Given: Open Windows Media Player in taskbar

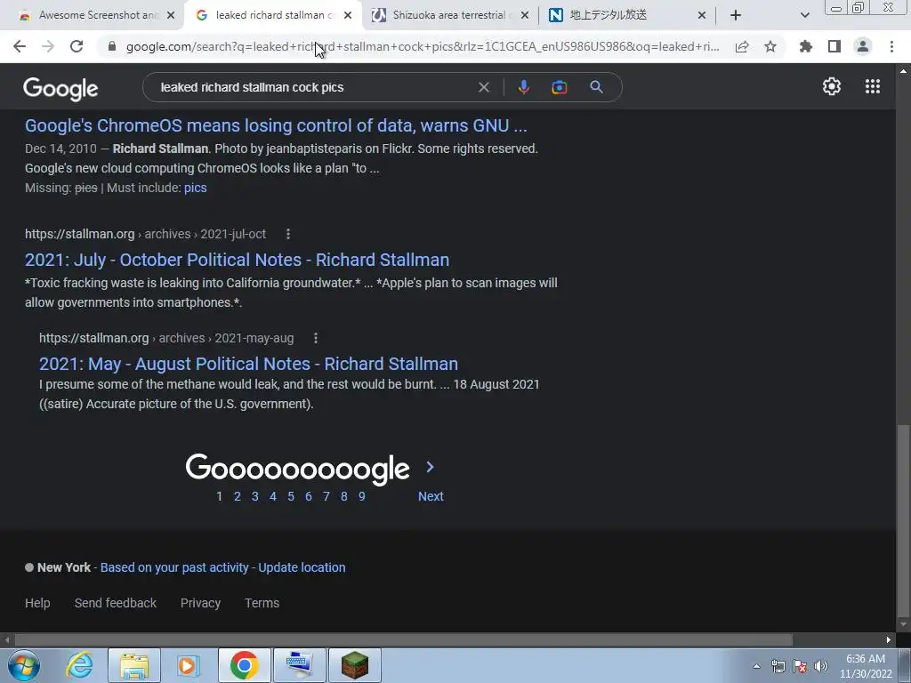Looking at the screenshot, I should coord(189,665).
